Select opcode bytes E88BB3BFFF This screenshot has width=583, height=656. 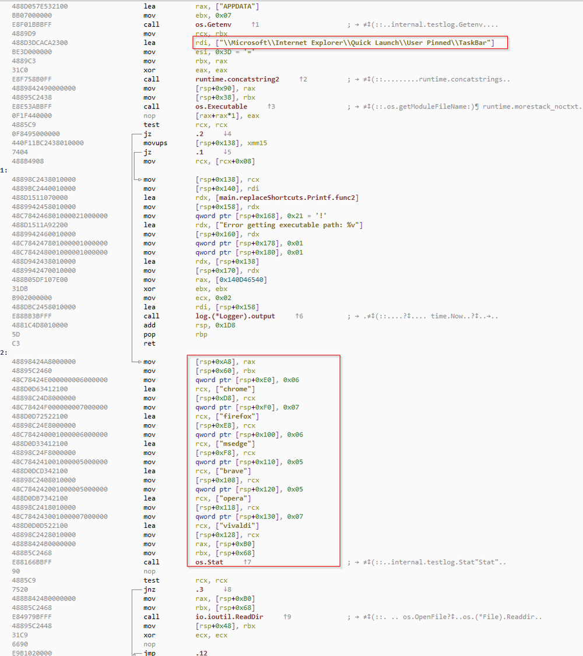tap(32, 316)
